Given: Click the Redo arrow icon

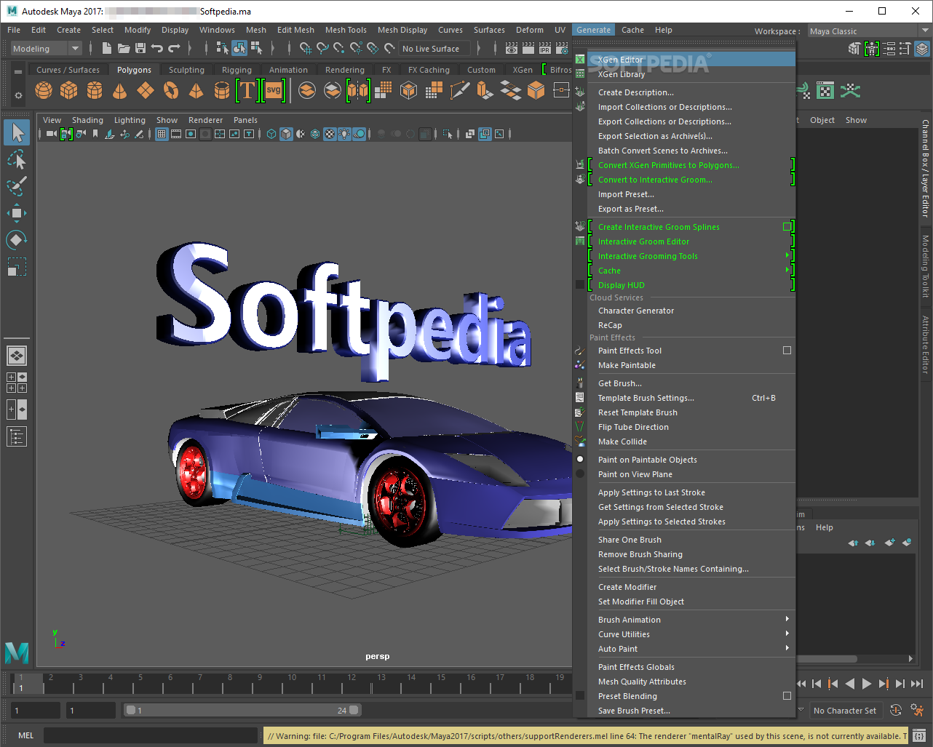Looking at the screenshot, I should [x=174, y=49].
